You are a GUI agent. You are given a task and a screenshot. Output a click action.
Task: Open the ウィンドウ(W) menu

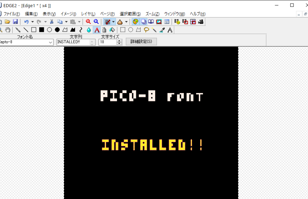[x=174, y=14]
